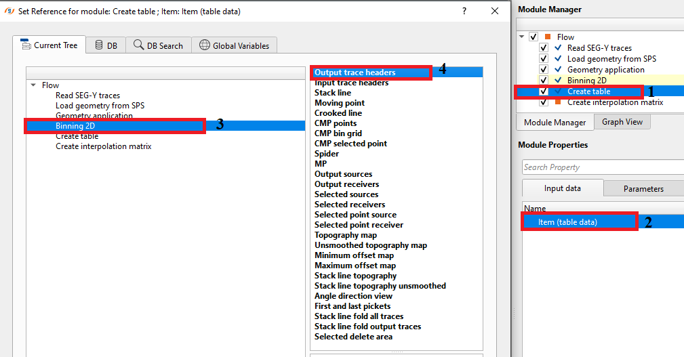This screenshot has width=684, height=357.
Task: Choose Stack line topography item
Action: pyautogui.click(x=355, y=276)
